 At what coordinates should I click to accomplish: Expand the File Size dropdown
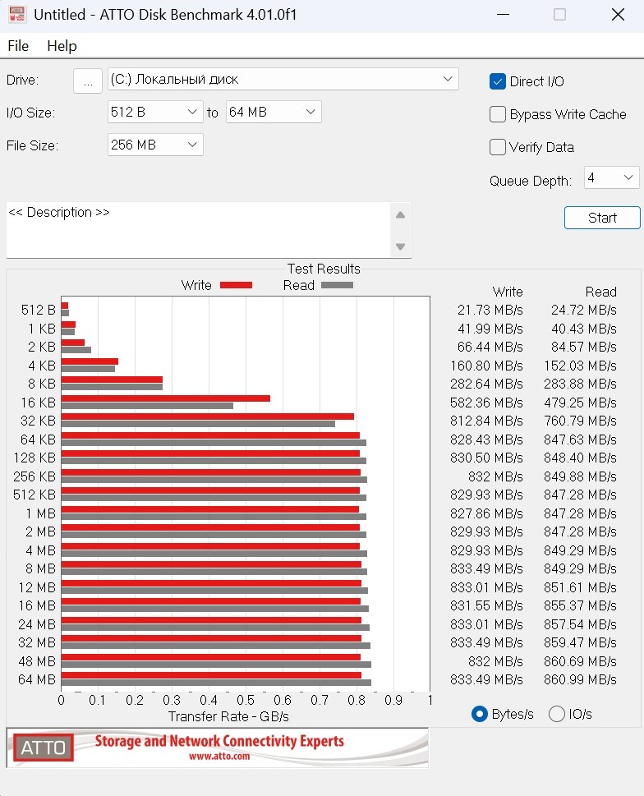click(155, 145)
